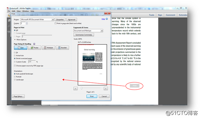This screenshot has width=201, height=119.
Task: Close the Print dialog with X button
Action: [108, 13]
